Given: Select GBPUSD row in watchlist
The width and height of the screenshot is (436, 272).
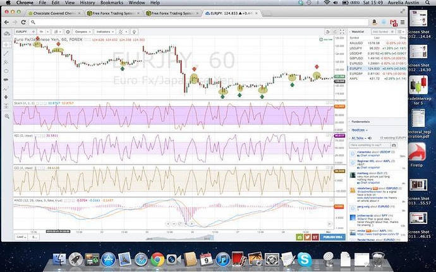Looking at the screenshot, I should 378,58.
